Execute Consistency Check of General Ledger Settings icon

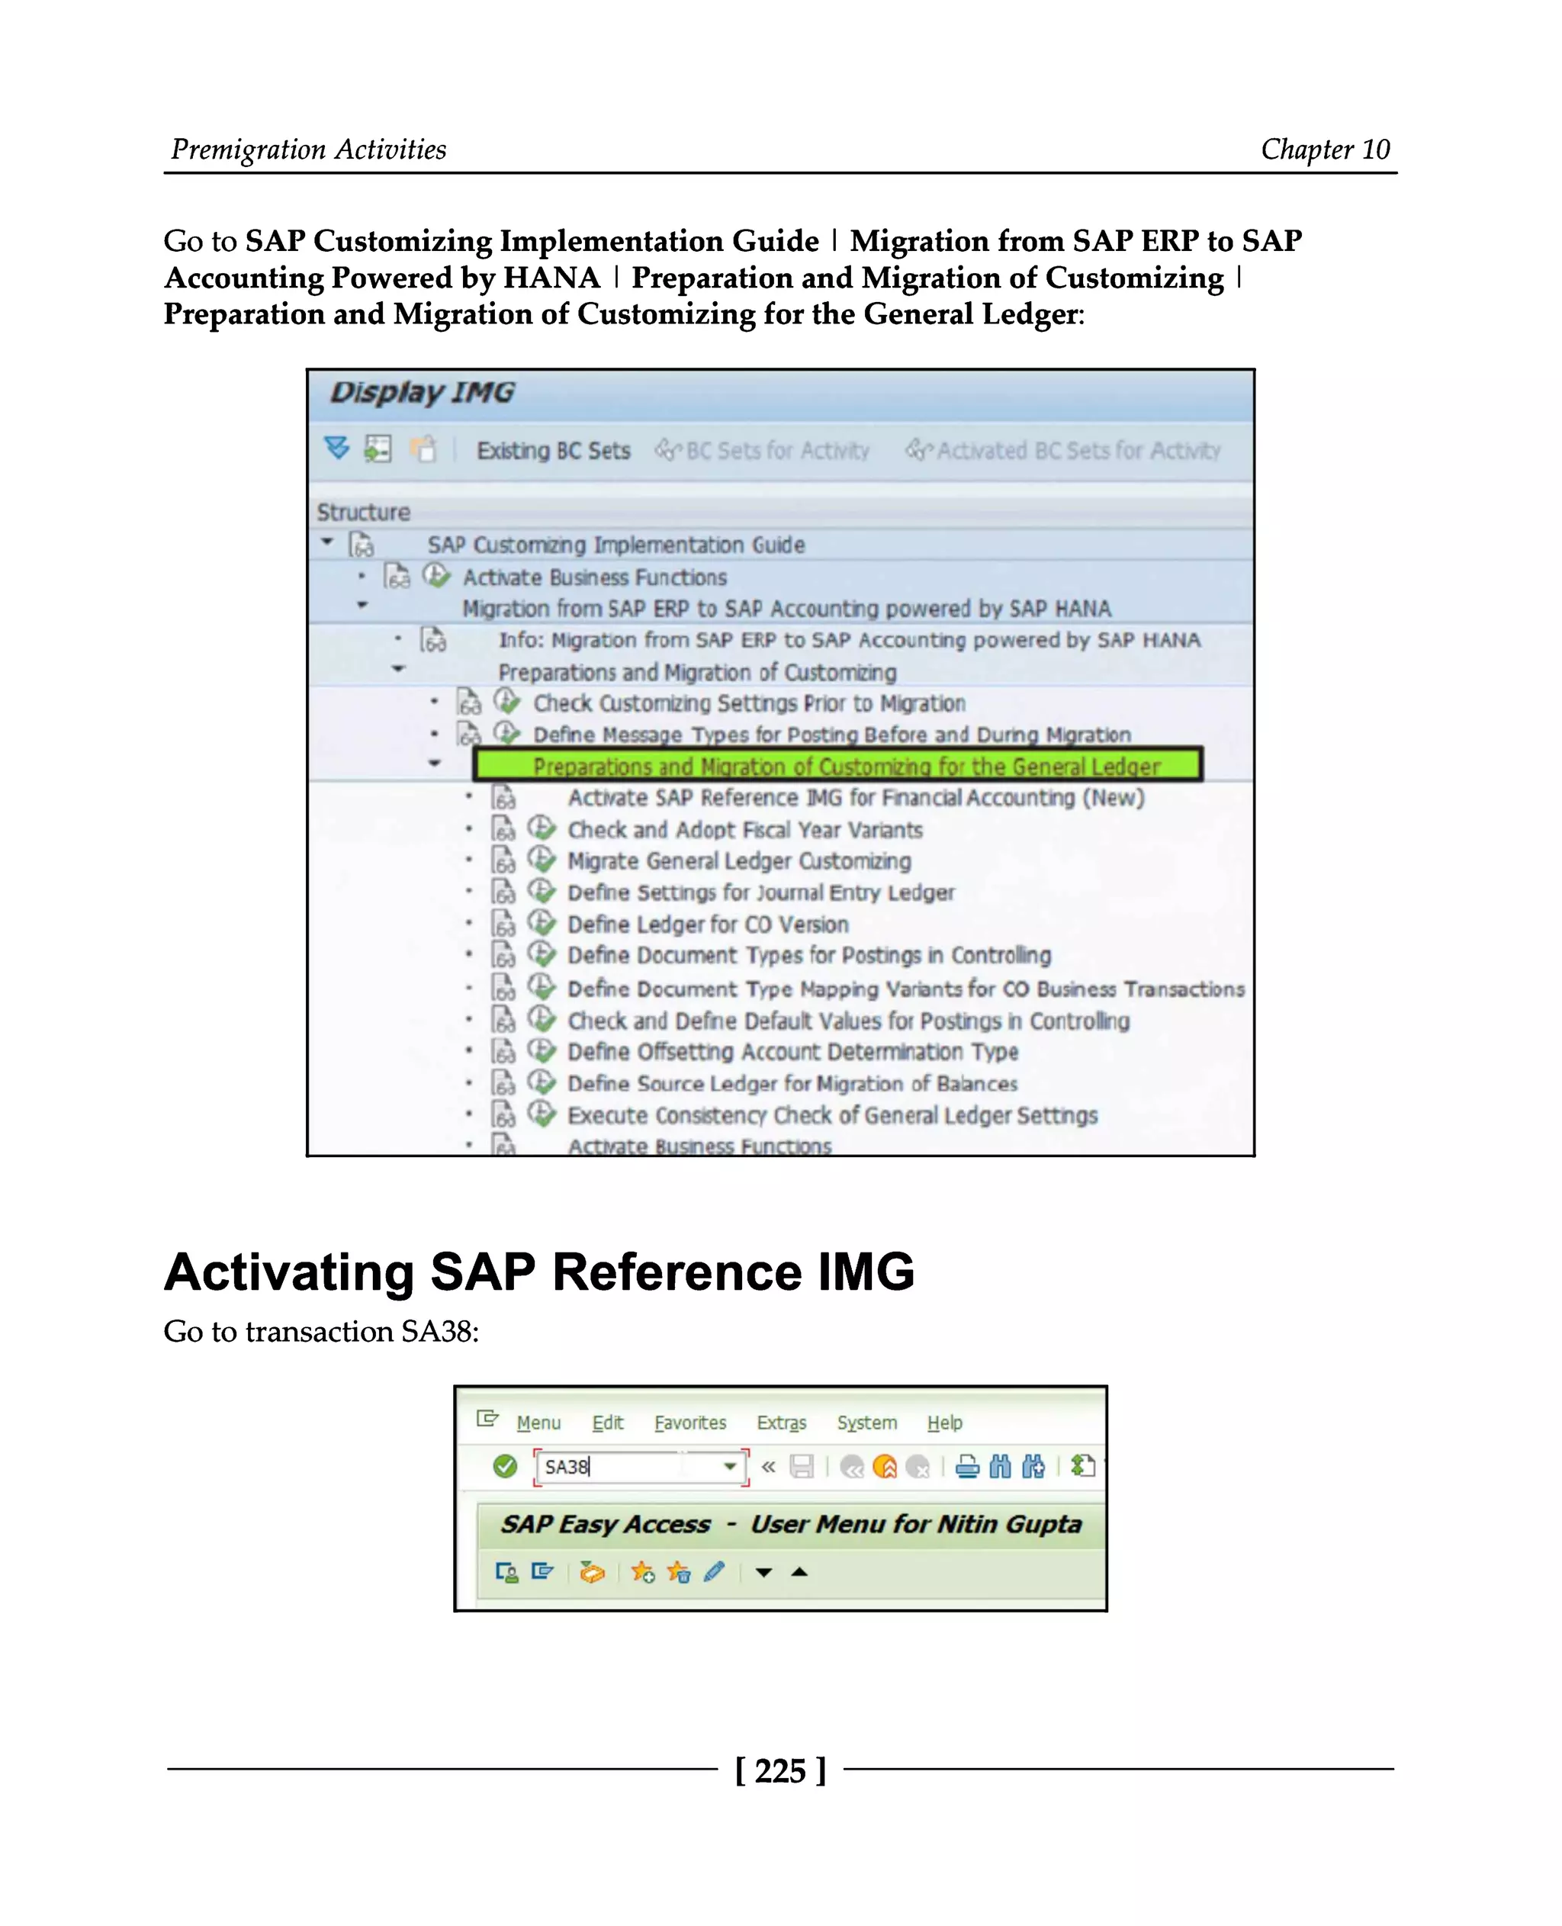tap(542, 1114)
